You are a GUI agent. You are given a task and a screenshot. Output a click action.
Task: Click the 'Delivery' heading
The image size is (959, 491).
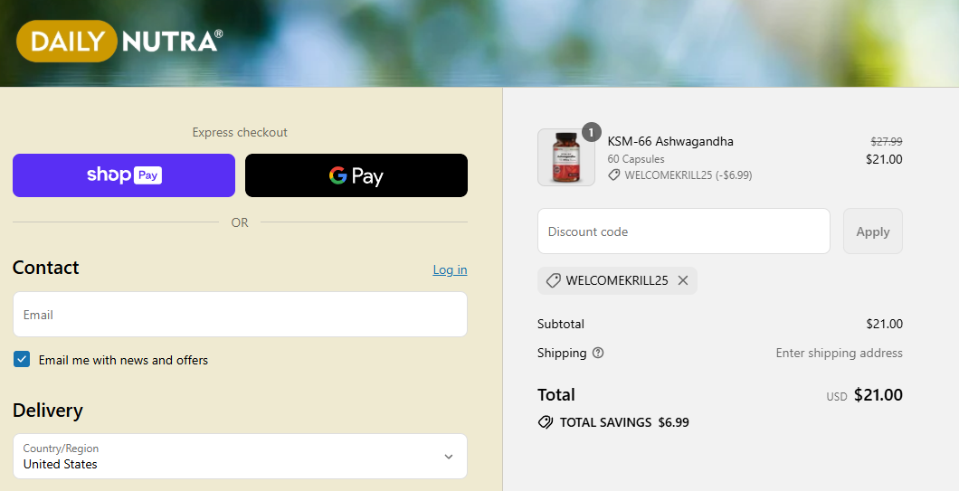[48, 411]
